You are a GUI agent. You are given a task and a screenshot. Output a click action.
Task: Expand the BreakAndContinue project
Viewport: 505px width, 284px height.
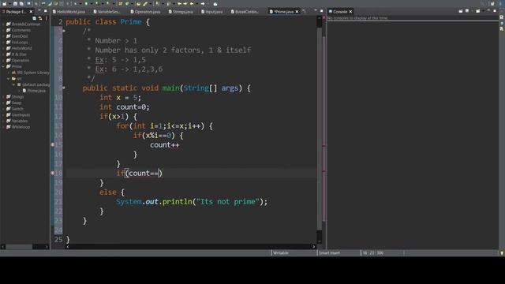click(x=3, y=24)
